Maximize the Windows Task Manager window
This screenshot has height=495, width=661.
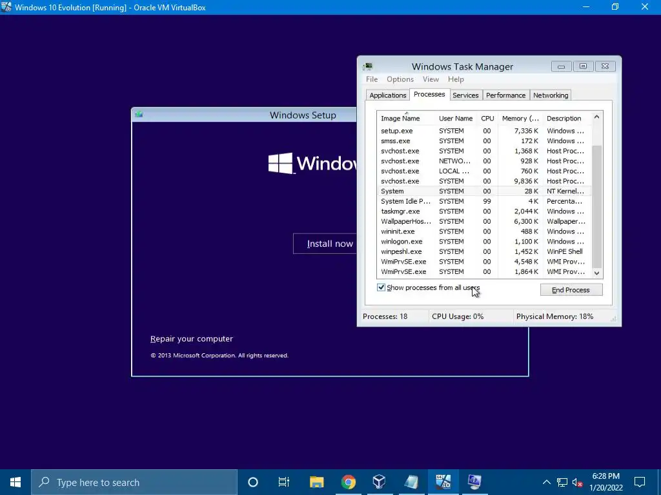pos(583,66)
